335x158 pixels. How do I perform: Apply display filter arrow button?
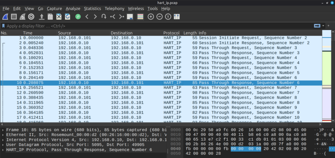pyautogui.click(x=317, y=26)
